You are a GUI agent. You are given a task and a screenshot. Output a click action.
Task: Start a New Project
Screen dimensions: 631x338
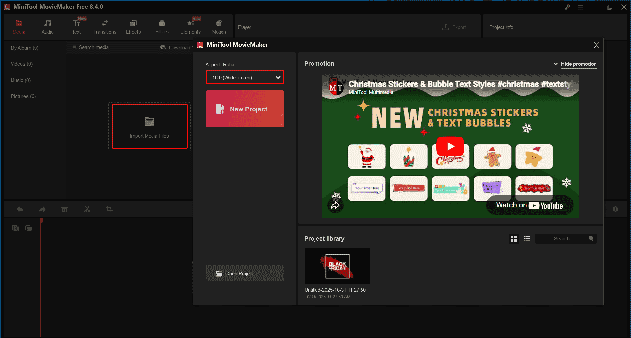[245, 109]
